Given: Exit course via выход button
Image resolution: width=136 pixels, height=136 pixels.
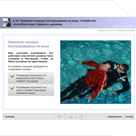Looking at the screenshot, I should [129, 117].
